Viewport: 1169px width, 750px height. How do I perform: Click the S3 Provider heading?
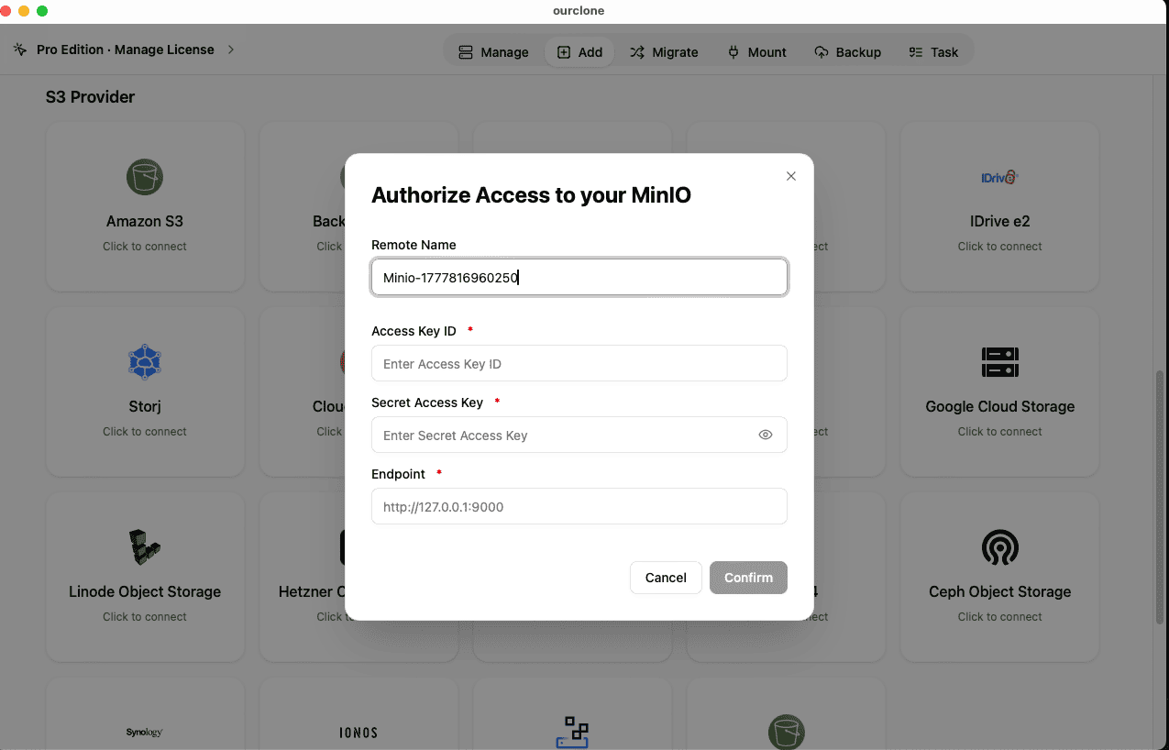point(90,97)
